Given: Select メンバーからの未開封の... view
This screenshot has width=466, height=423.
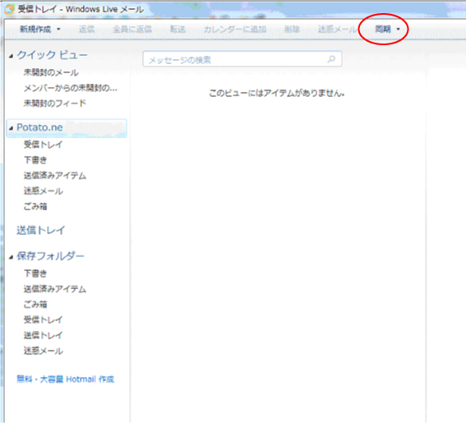Looking at the screenshot, I should [71, 88].
